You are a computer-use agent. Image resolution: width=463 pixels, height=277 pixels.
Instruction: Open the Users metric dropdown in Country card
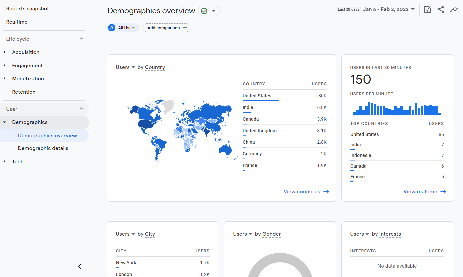click(125, 67)
